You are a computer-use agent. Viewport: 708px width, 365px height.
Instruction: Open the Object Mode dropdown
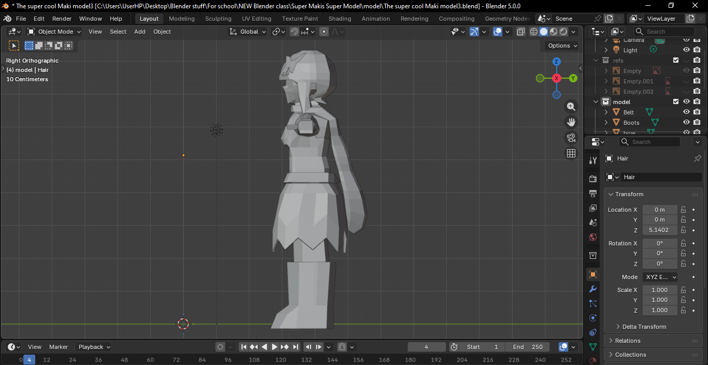pyautogui.click(x=54, y=32)
